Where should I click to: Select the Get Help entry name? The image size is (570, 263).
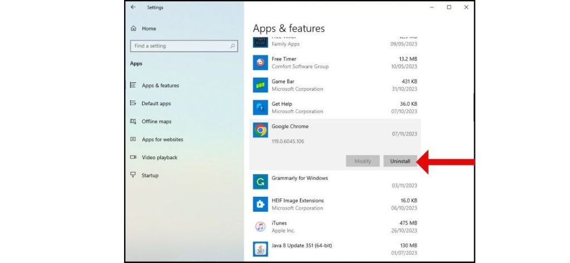tap(282, 104)
